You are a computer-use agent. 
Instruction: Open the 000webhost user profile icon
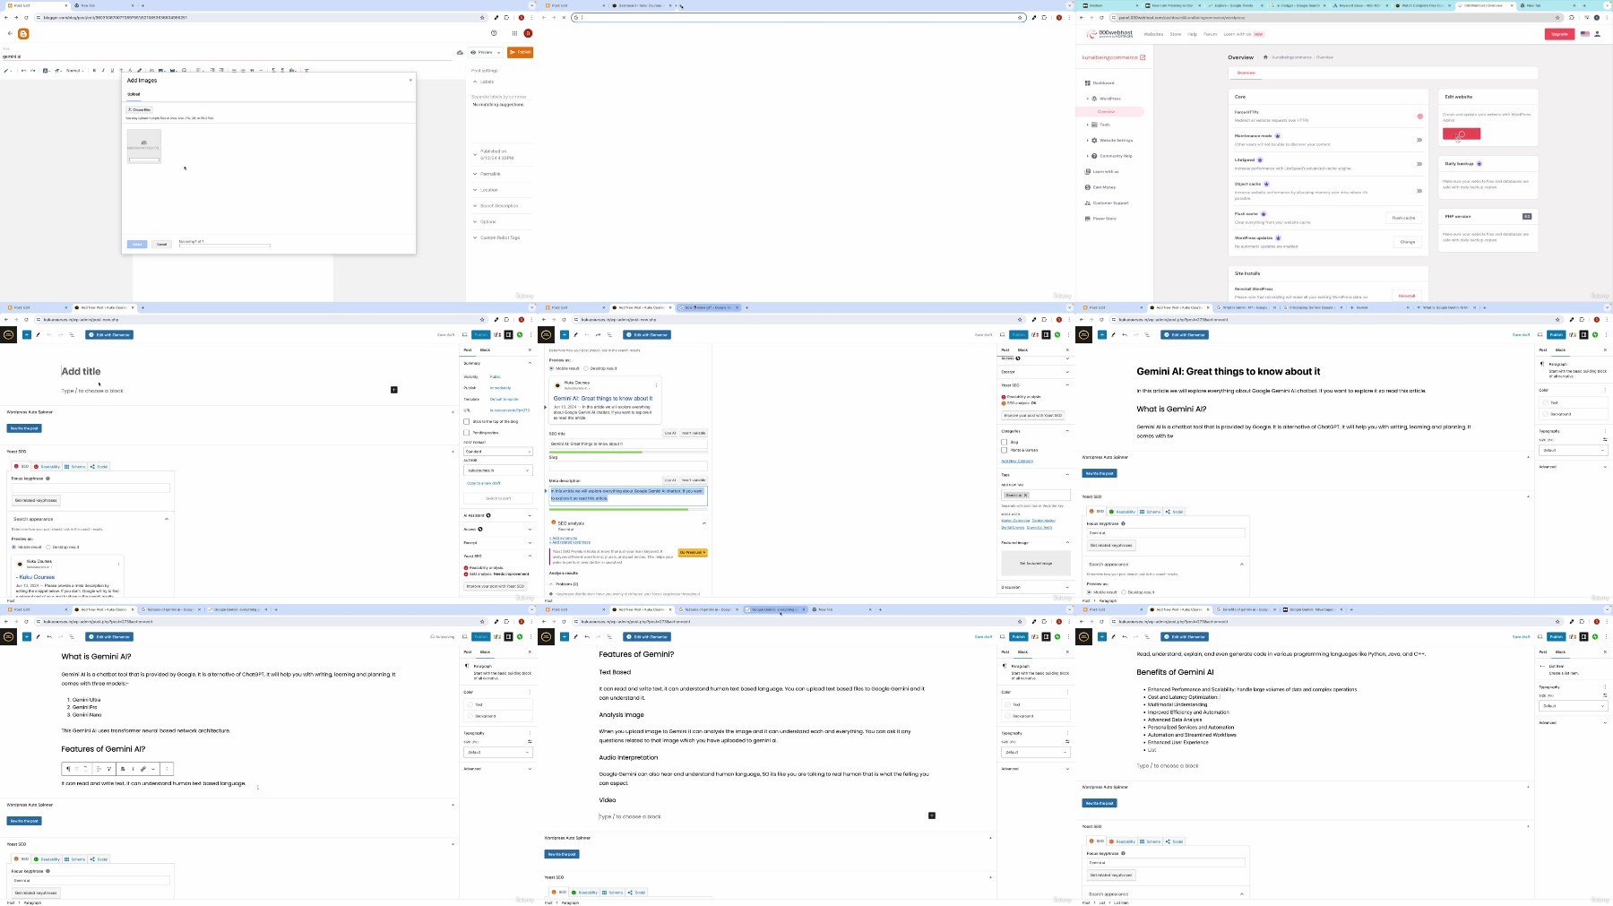coord(1597,34)
